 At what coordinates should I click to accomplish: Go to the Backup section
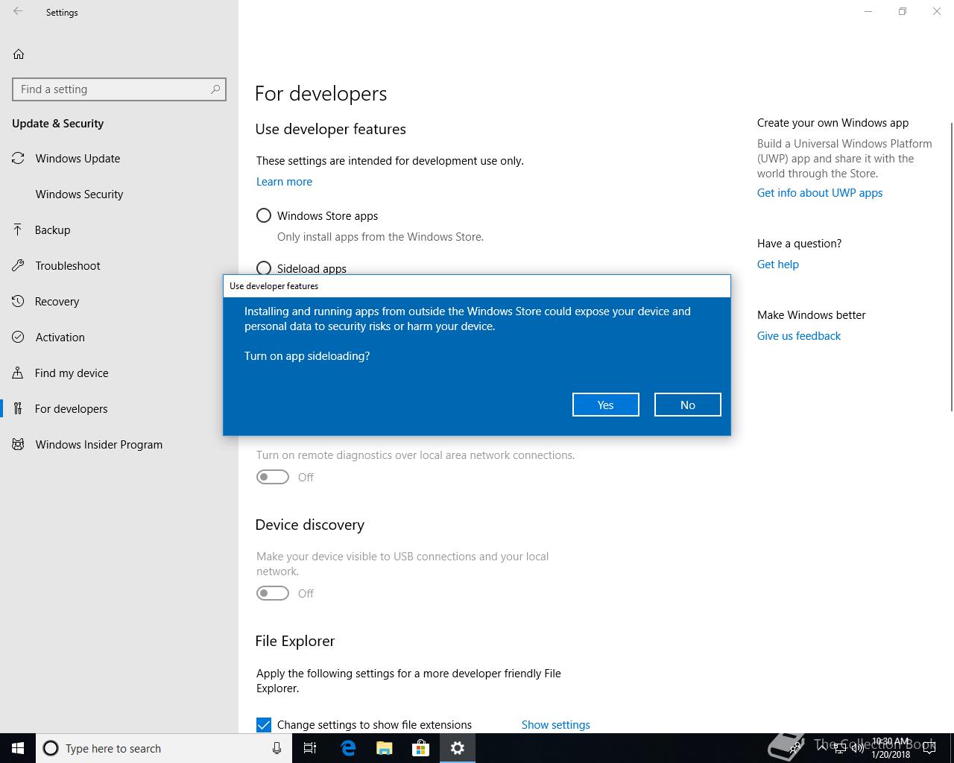119,230
